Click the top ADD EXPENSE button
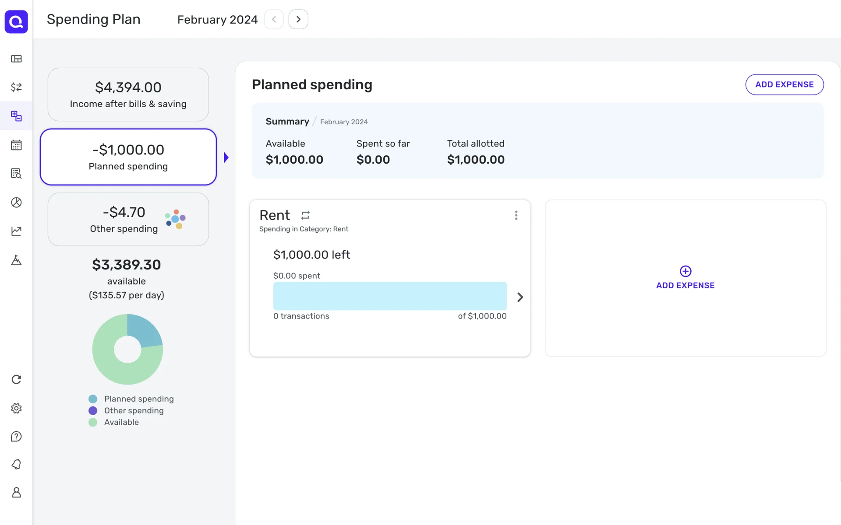 pyautogui.click(x=784, y=84)
